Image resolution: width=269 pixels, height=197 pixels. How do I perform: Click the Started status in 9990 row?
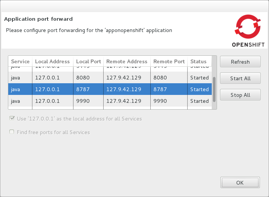(x=199, y=101)
